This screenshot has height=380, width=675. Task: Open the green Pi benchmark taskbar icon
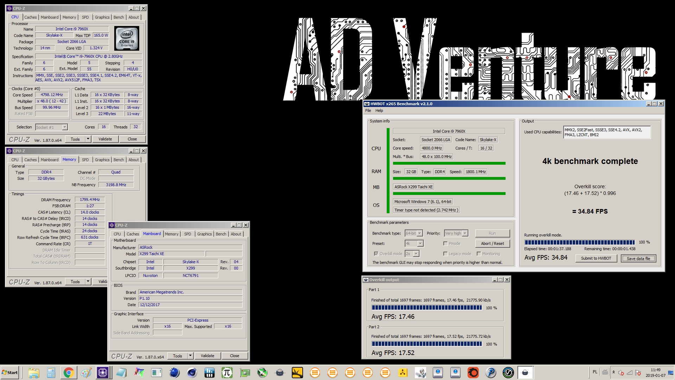(x=227, y=373)
